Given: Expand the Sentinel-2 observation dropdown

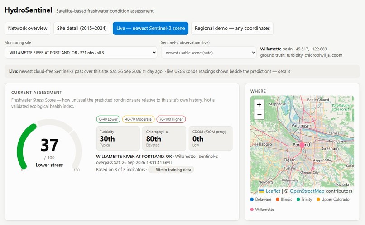Looking at the screenshot, I should pos(209,53).
